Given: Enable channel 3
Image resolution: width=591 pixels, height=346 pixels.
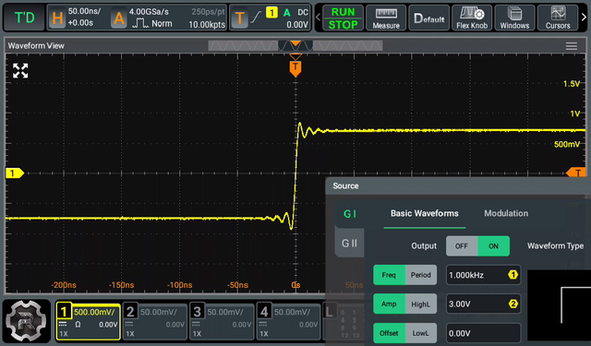Looking at the screenshot, I should point(222,321).
